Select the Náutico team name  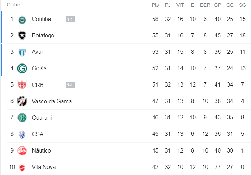[x=41, y=150]
